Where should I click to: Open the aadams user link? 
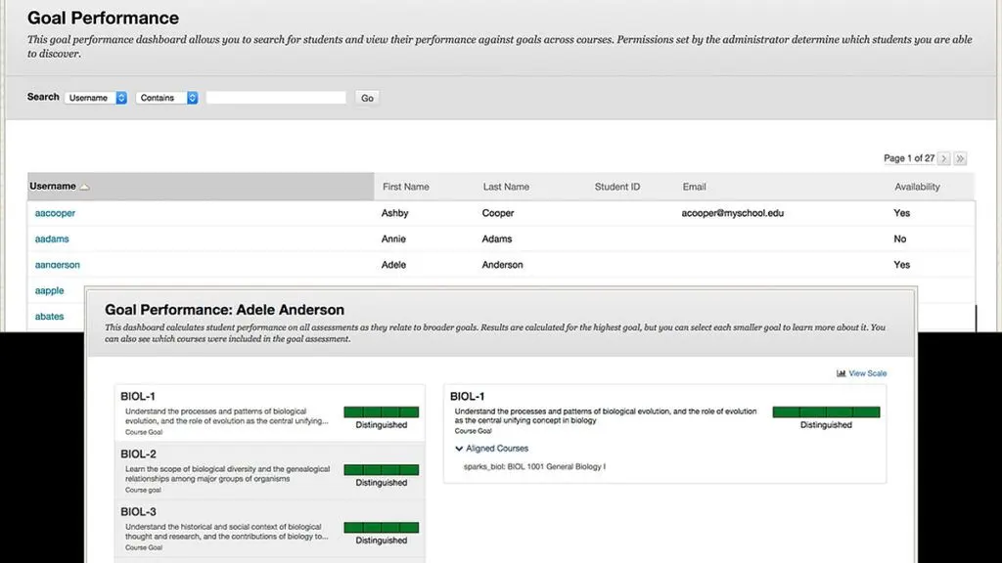[52, 238]
